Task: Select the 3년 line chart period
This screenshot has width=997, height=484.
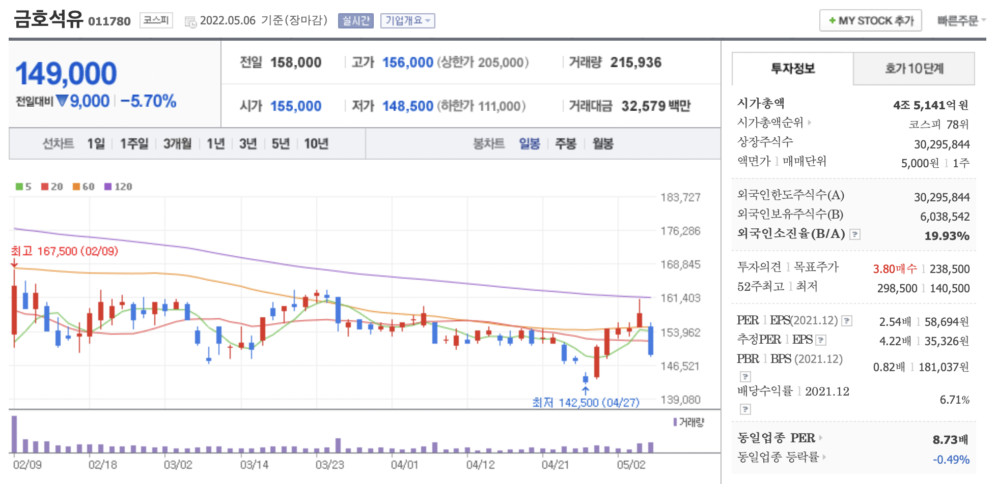Action: coord(248,144)
